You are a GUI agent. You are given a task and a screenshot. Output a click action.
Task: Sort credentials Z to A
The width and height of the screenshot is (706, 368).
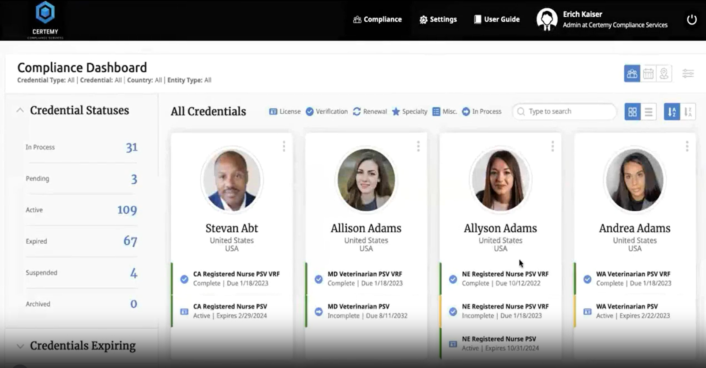tap(688, 112)
